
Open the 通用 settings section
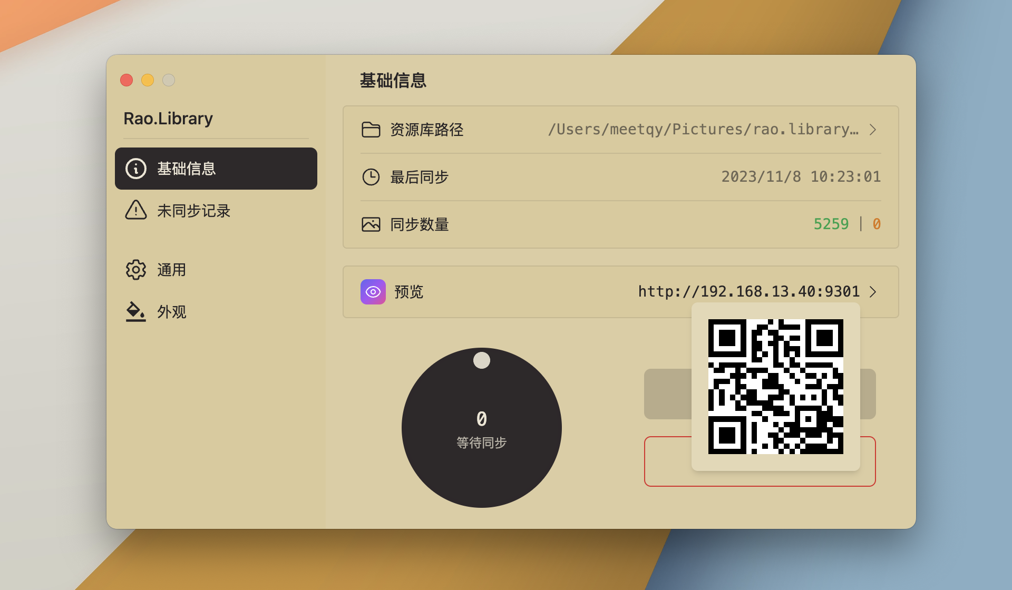(216, 270)
